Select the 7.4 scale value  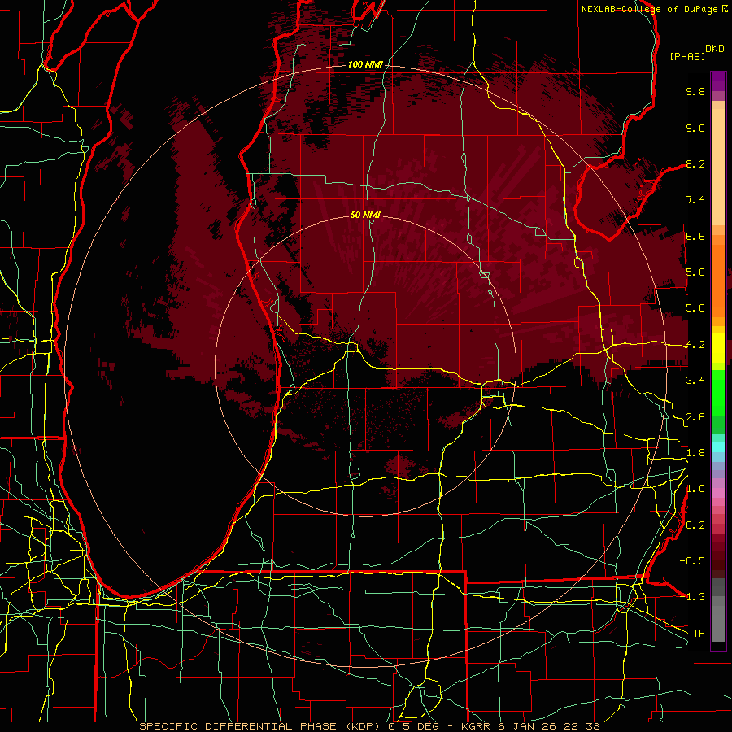pos(695,200)
